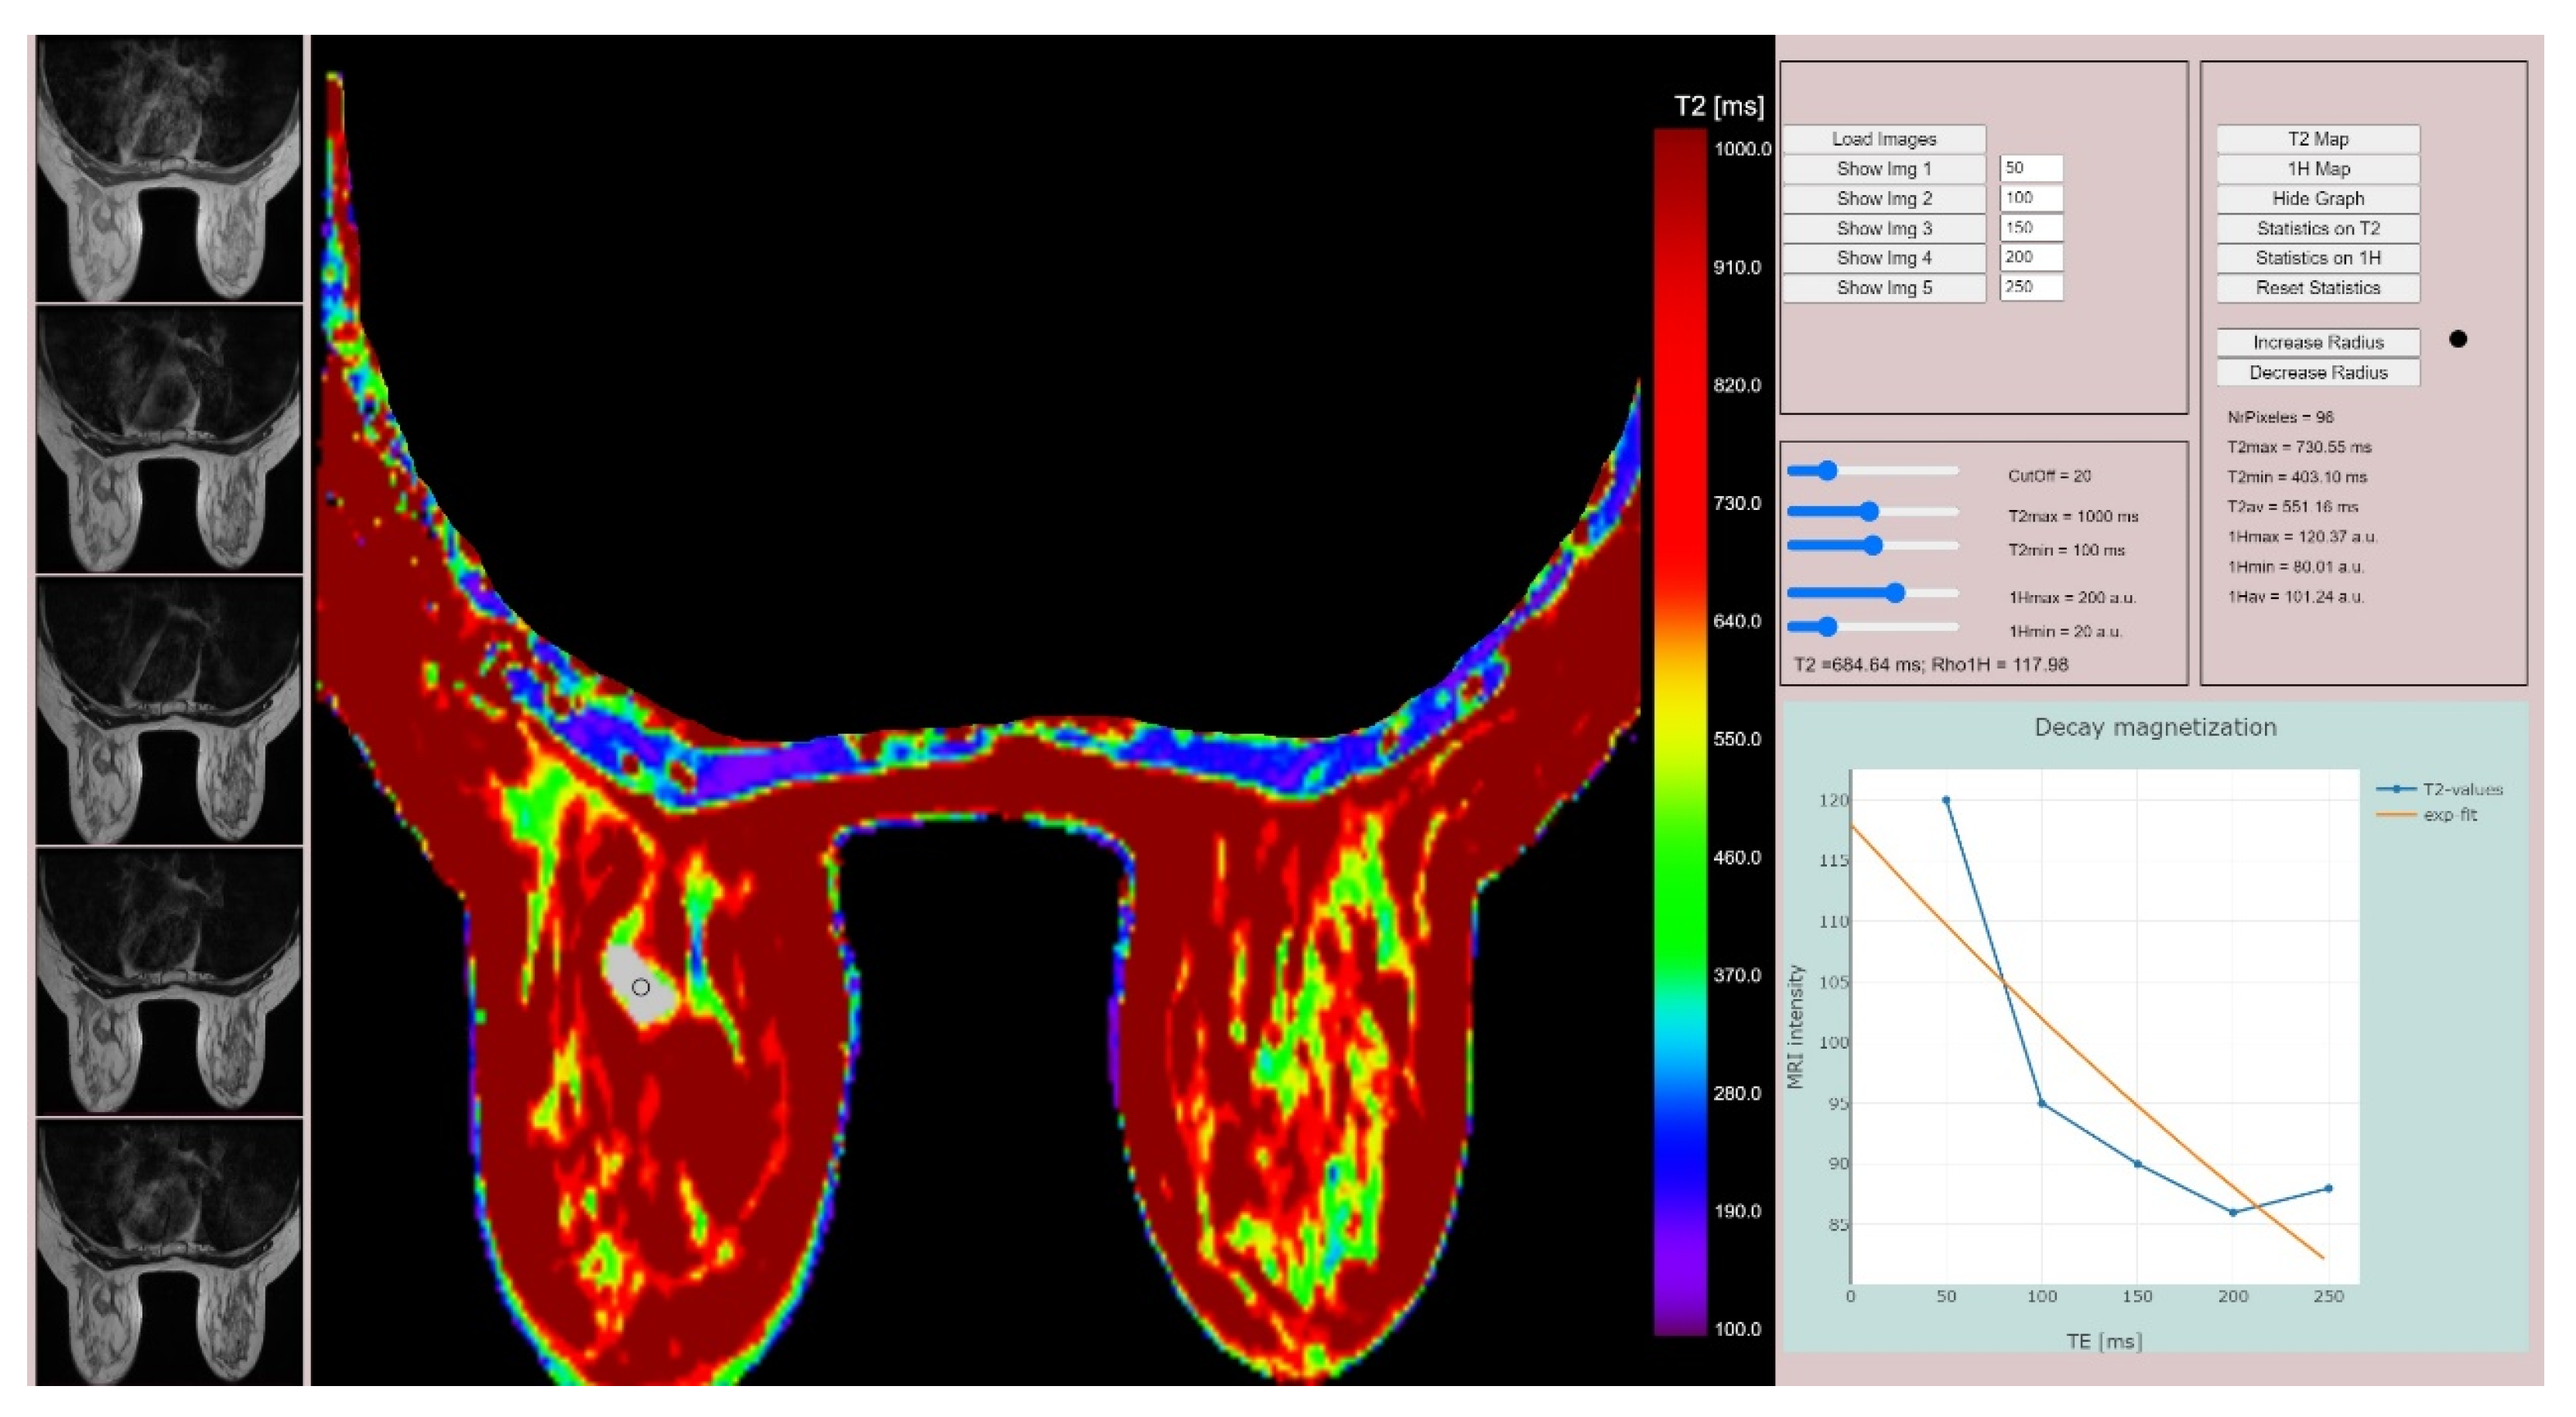
Task: Click the 1Hmax slider handle
Action: click(1894, 593)
